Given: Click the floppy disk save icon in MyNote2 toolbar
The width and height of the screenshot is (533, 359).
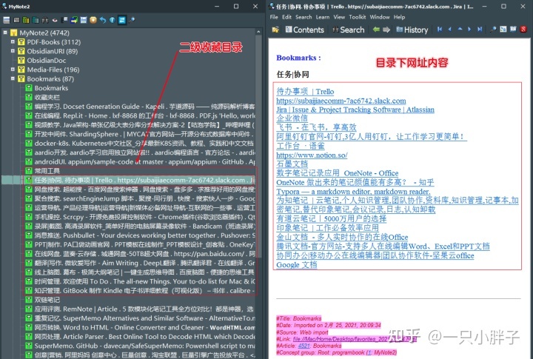Looking at the screenshot, I should (x=84, y=20).
